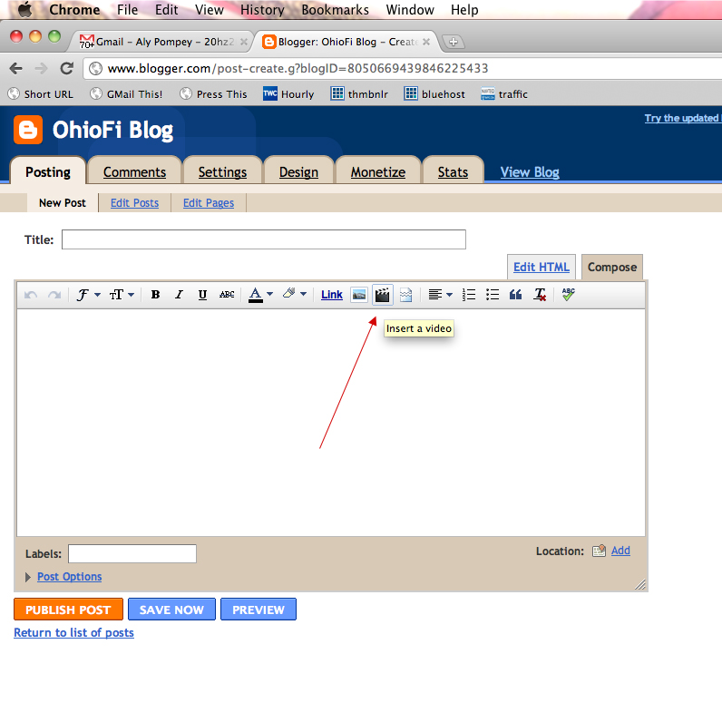Viewport: 722px width, 722px height.
Task: Click the Insert jump break icon
Action: click(x=405, y=295)
